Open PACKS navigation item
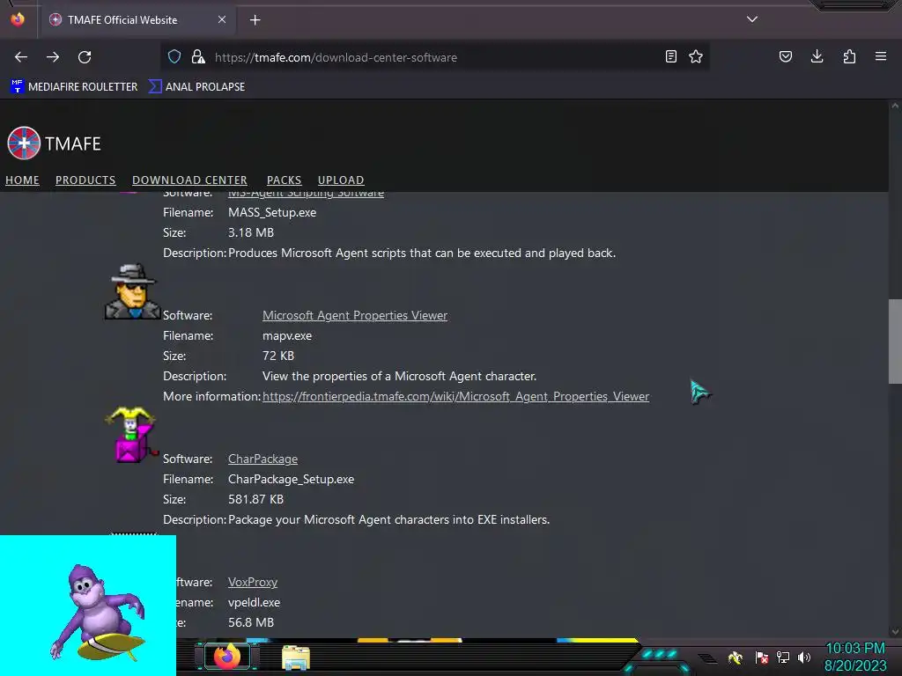Screen dimensions: 902x676 [x=284, y=180]
